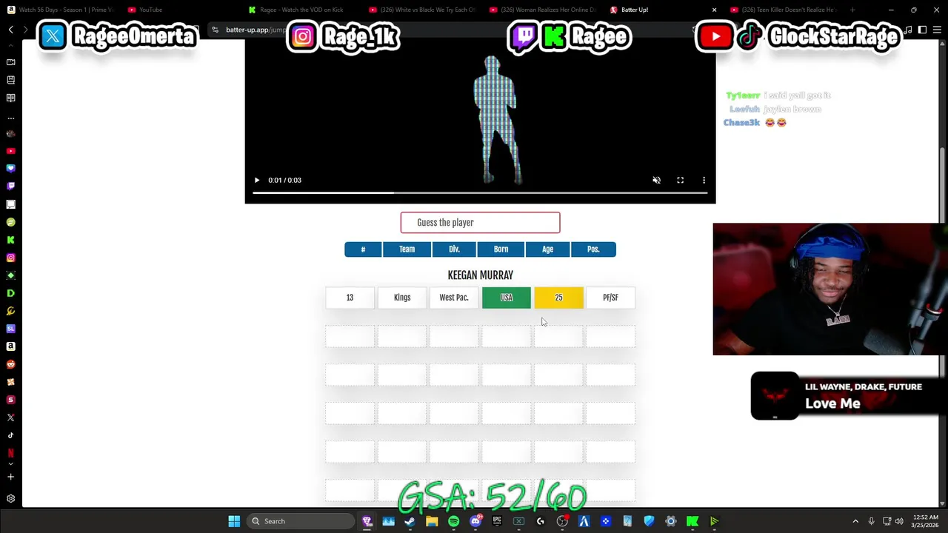This screenshot has height=533, width=948.
Task: Open Kick app from the taskbar
Action: (x=692, y=521)
